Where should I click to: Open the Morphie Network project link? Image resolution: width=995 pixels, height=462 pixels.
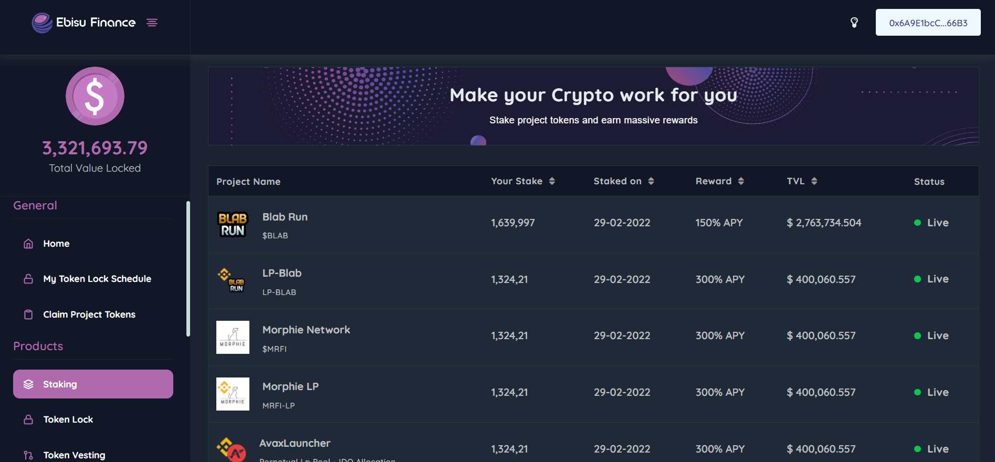[306, 330]
